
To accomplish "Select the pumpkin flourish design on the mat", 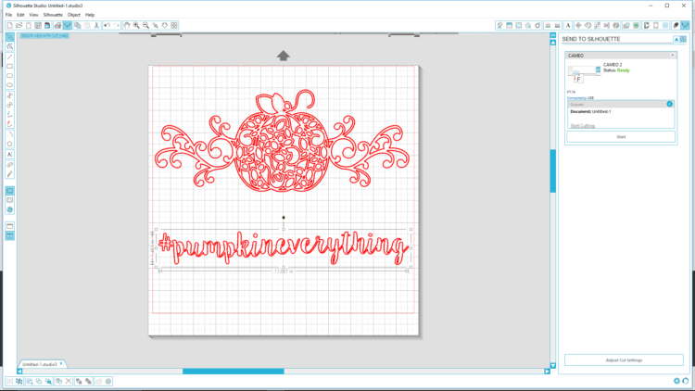I will (282, 141).
